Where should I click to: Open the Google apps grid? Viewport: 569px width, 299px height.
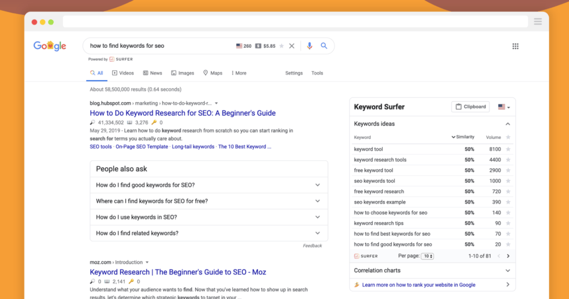(515, 46)
